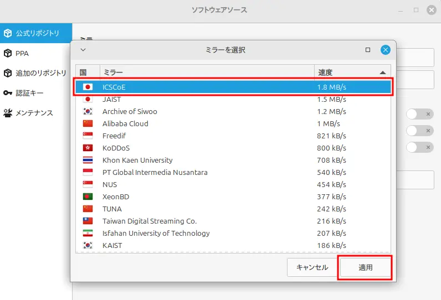Click the Singapore flag beside Freedif

click(88, 136)
